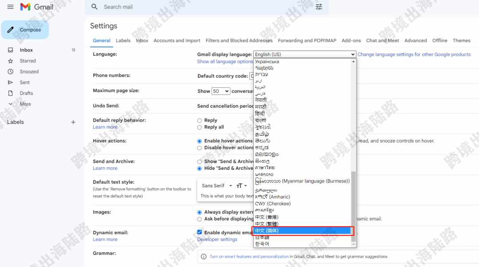The image size is (479, 267).
Task: Open the Add-ons tab
Action: 351,40
